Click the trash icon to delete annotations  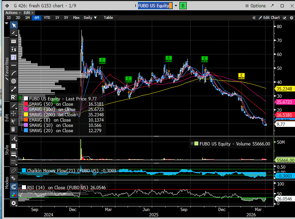(x=14, y=129)
